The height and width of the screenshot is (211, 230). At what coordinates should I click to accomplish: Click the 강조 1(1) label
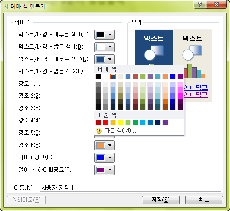29,84
